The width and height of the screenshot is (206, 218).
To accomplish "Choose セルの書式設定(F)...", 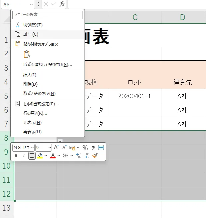I will [x=48, y=104].
